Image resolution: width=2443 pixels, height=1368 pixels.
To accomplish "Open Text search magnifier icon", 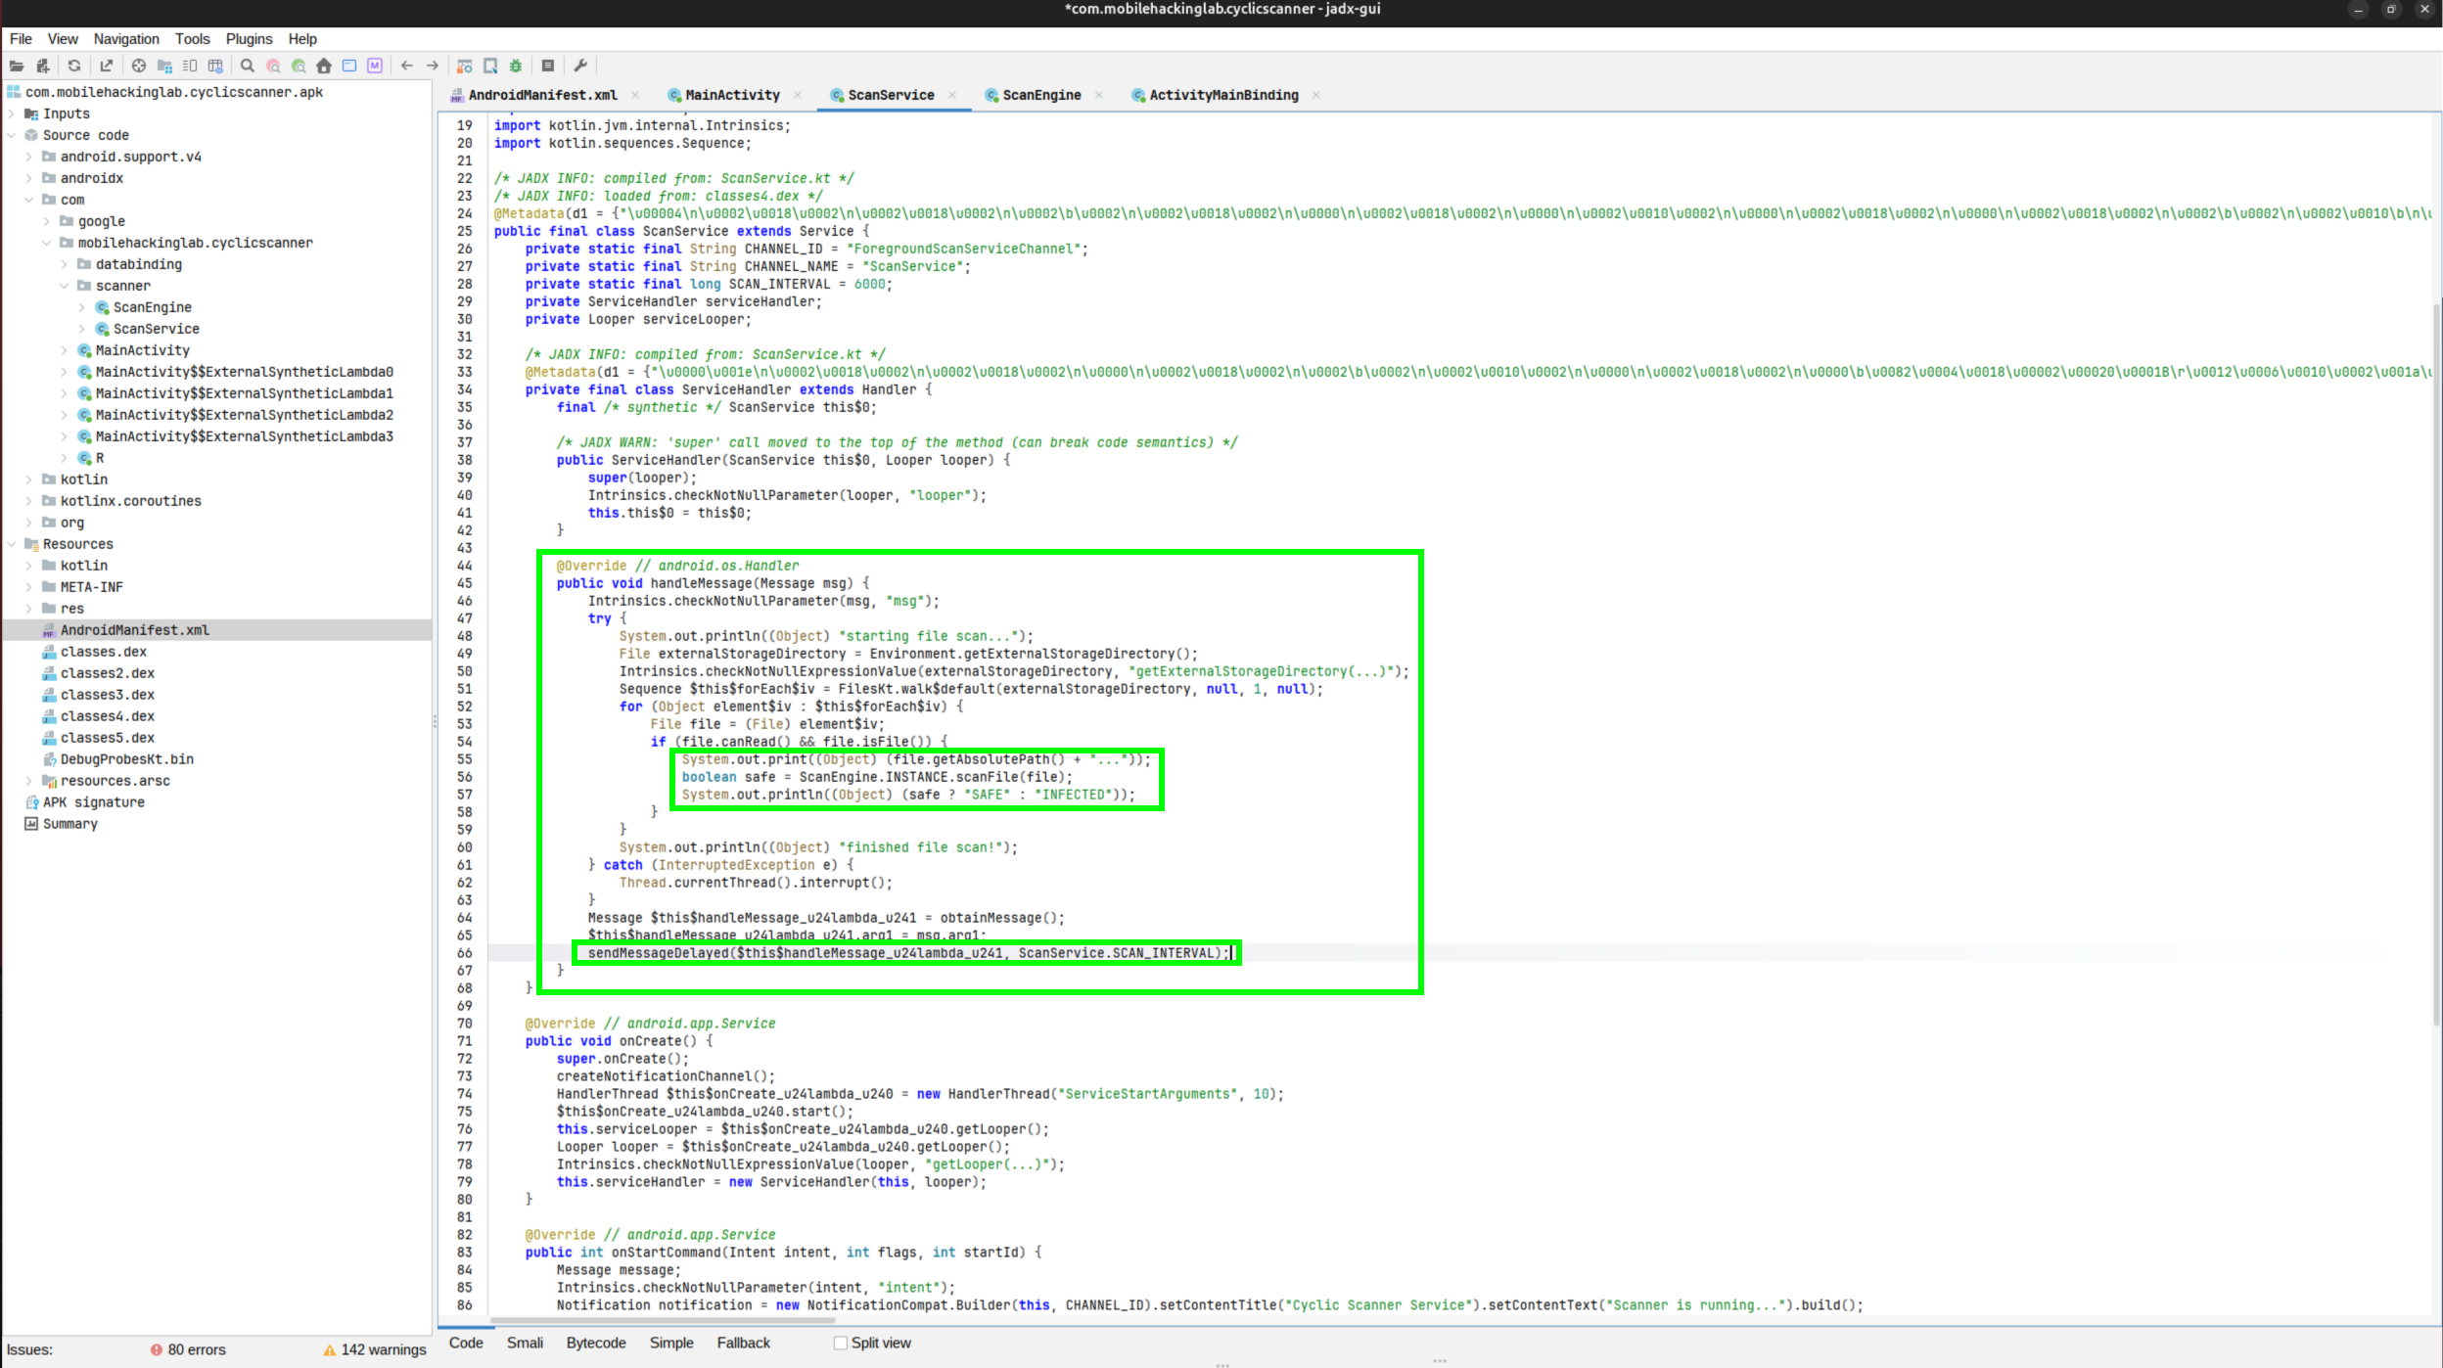I will (x=248, y=66).
